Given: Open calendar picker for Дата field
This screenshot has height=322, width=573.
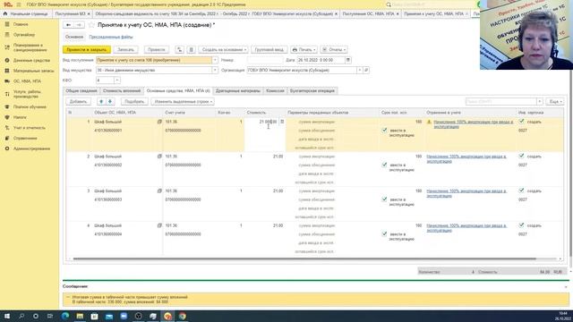Looking at the screenshot, I should click(348, 60).
